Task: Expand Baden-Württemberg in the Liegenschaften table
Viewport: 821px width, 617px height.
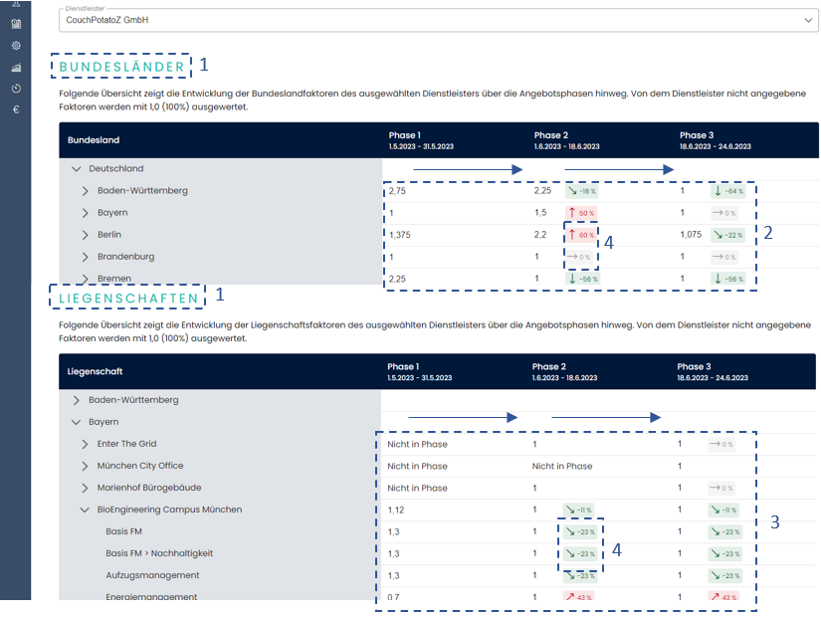Action: tap(77, 400)
